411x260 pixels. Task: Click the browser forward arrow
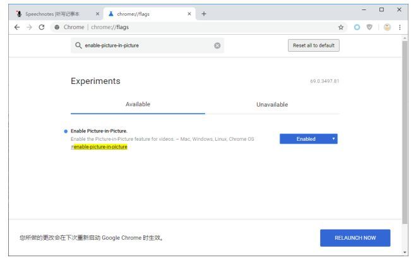(x=30, y=27)
